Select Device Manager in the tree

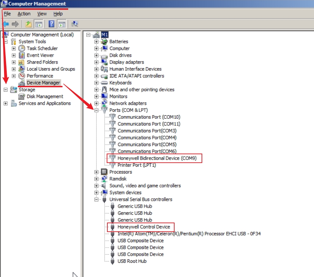(43, 83)
